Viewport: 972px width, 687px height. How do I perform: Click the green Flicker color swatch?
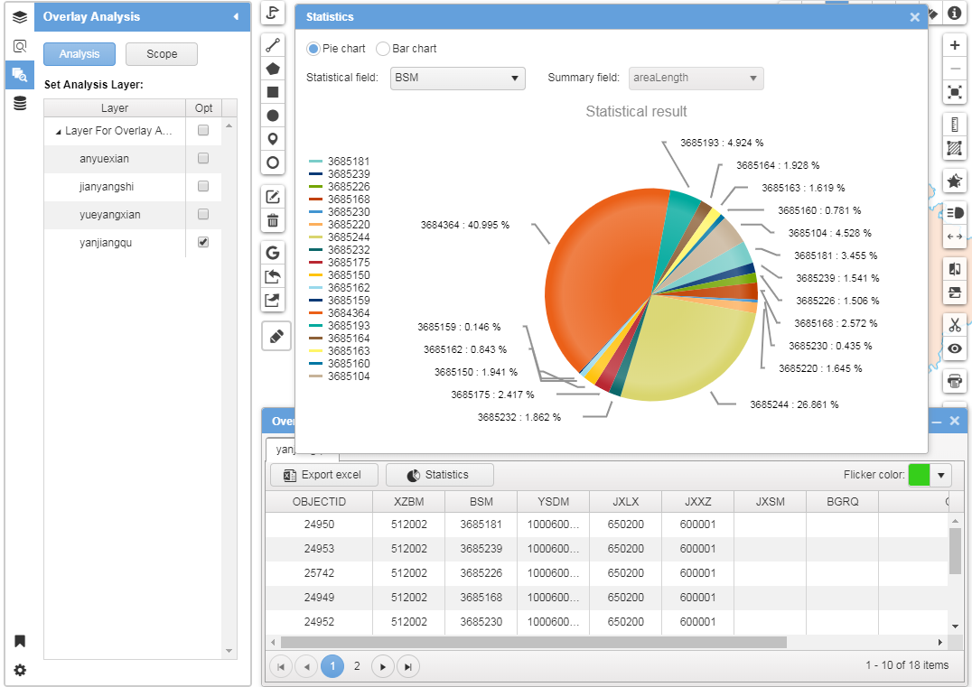920,475
